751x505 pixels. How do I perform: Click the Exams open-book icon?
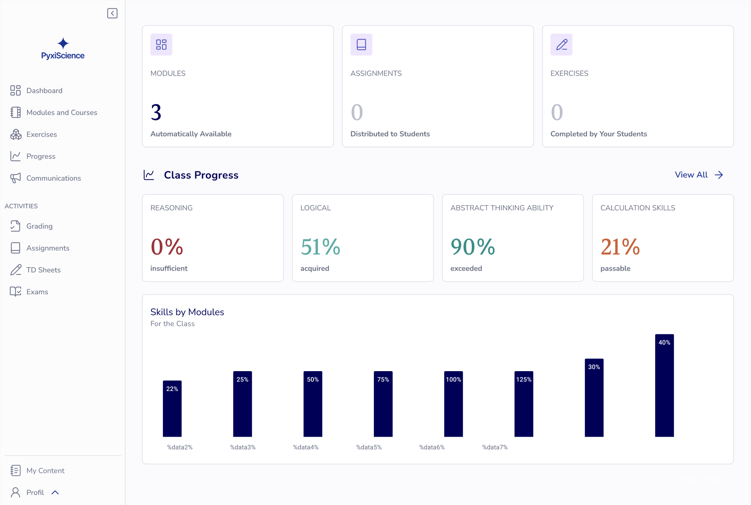tap(16, 292)
